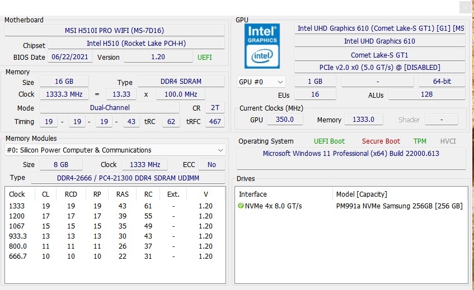Click the DDR4-2666 module type field
This screenshot has height=290, width=474.
pos(128,178)
